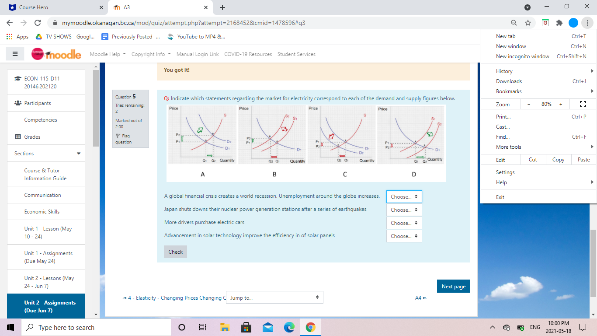Image resolution: width=597 pixels, height=336 pixels.
Task: Toggle the Moodle hamburger side menu
Action: click(15, 54)
